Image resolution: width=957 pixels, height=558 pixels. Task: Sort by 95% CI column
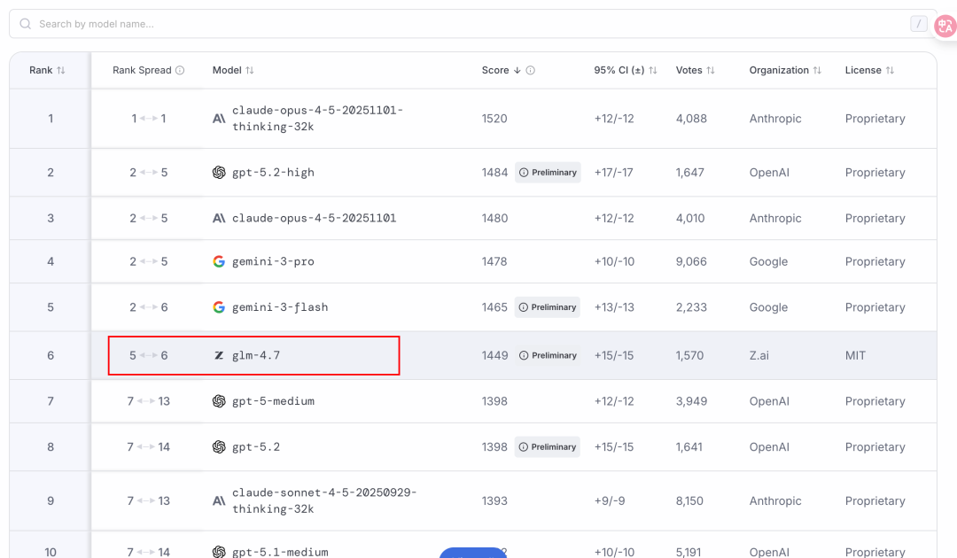[653, 70]
